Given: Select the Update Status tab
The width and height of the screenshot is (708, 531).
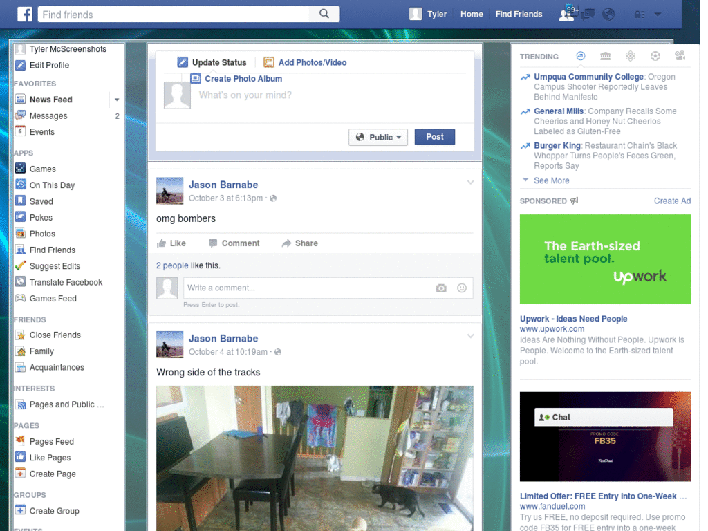Looking at the screenshot, I should tap(212, 62).
